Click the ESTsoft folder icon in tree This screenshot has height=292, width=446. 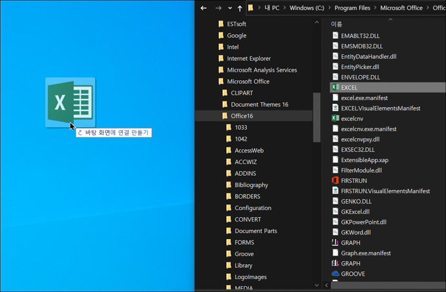coord(221,24)
